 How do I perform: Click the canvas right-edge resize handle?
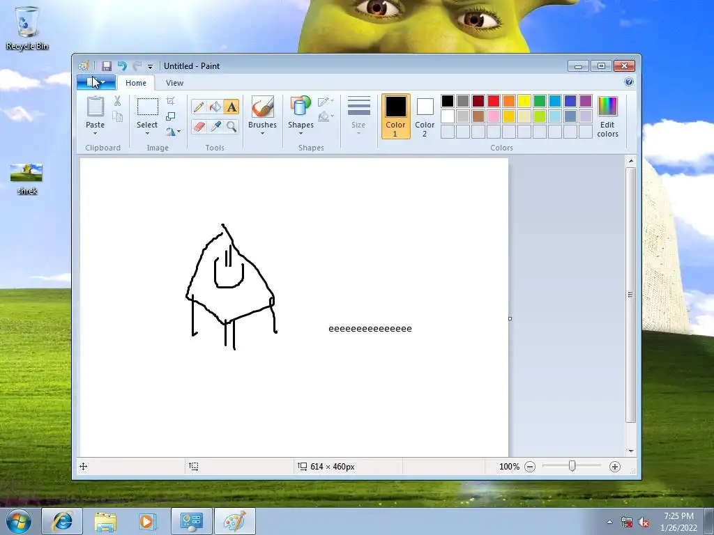tap(510, 318)
